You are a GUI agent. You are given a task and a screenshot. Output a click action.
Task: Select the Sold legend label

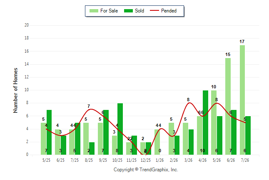tap(139, 11)
